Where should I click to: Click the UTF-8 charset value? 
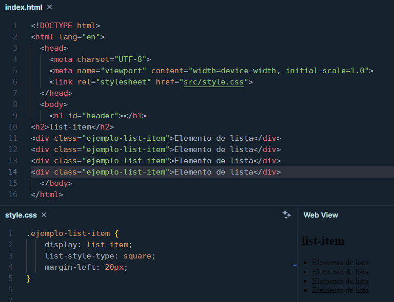(132, 59)
